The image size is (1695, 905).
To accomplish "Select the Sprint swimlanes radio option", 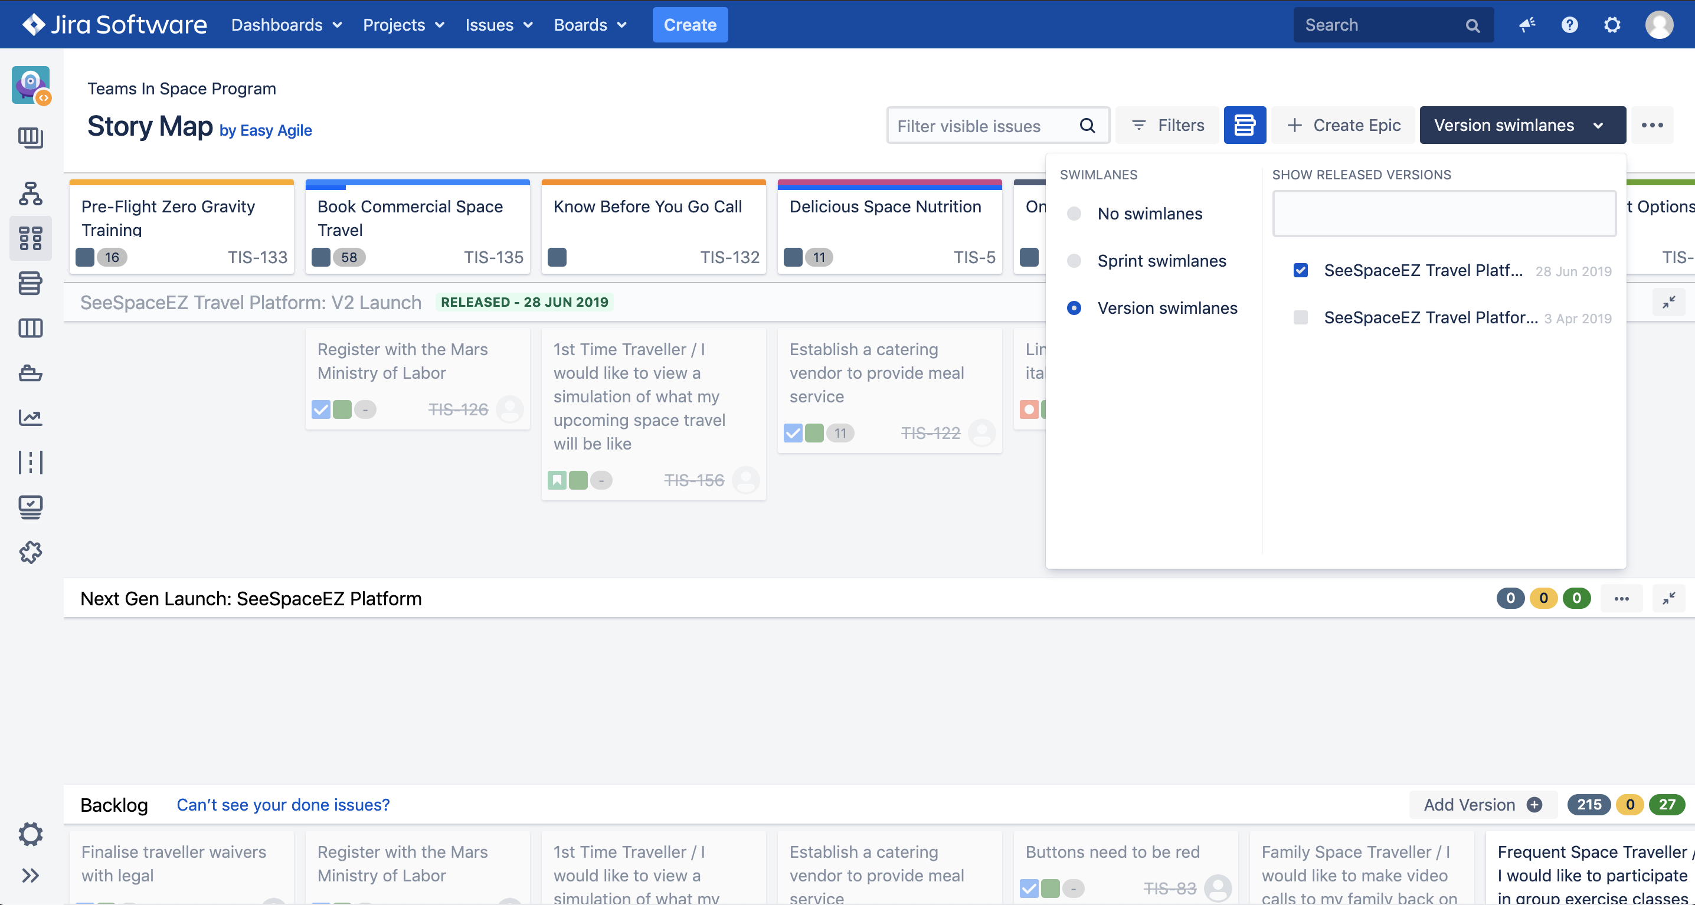I will [x=1074, y=261].
